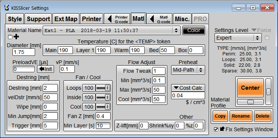Open the Ext Map tab
This screenshot has height=138, width=278.
[x=66, y=19]
